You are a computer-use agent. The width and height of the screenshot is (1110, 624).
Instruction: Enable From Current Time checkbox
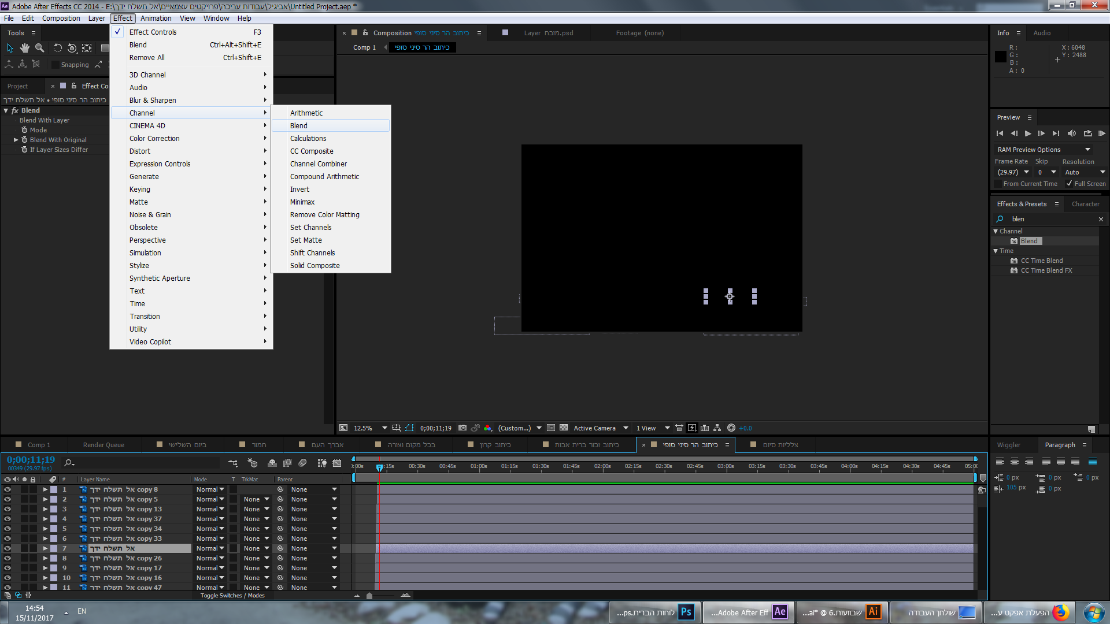point(998,184)
